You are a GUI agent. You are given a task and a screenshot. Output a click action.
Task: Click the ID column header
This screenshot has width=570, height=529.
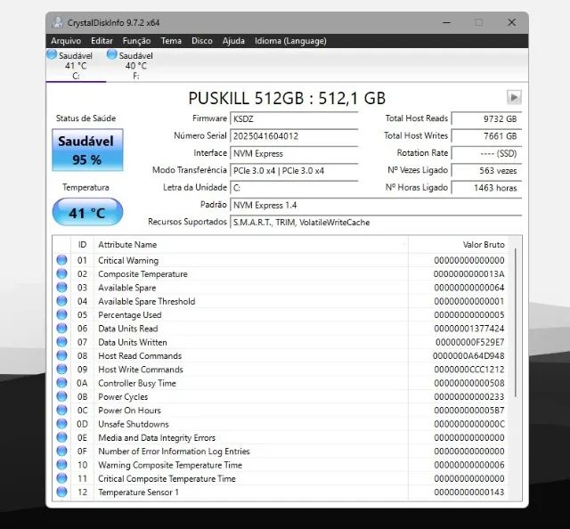click(82, 244)
